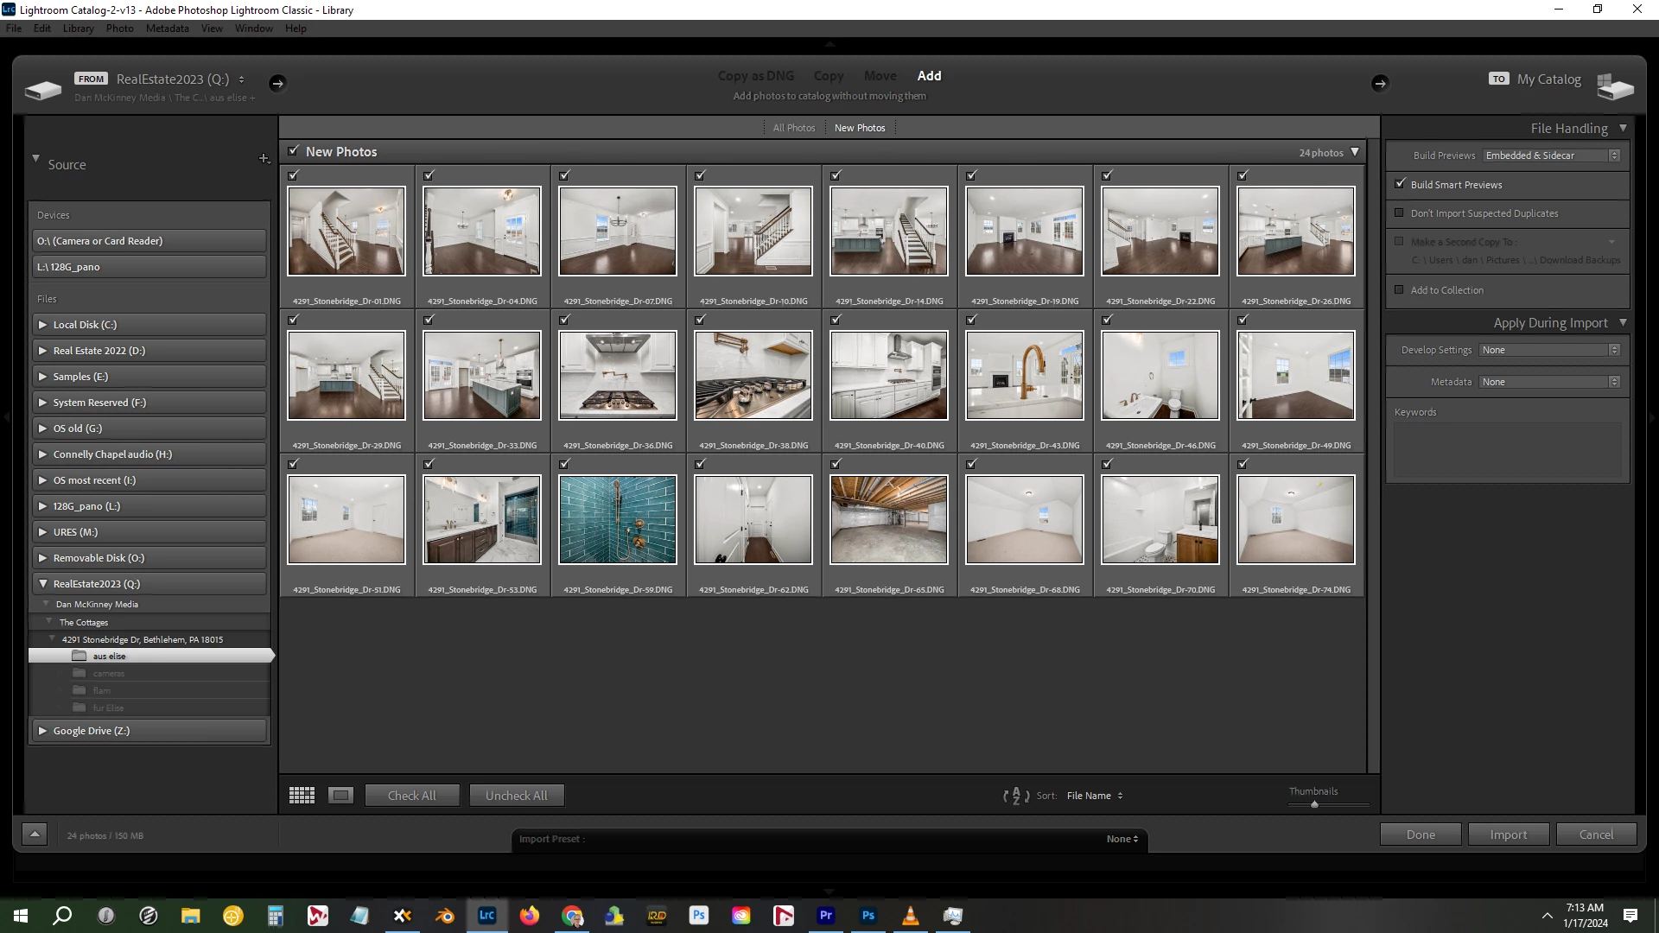This screenshot has height=933, width=1659.
Task: Click the destination arrow icon near My Catalog
Action: [1379, 83]
